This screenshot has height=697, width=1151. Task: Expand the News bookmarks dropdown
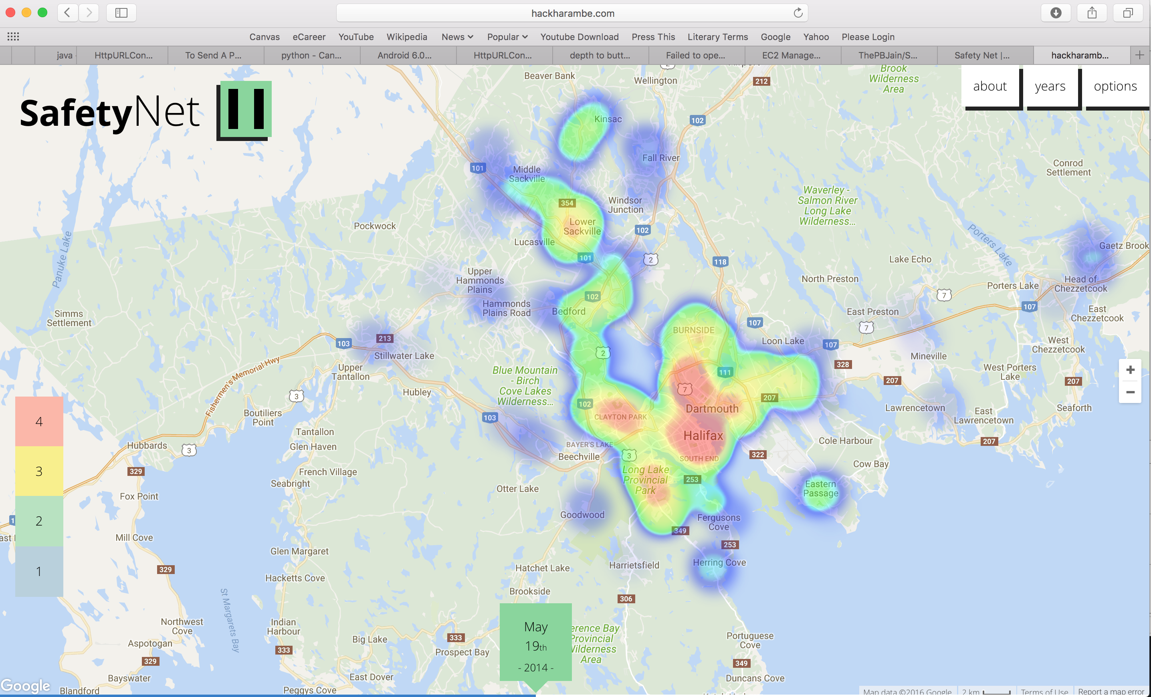click(x=457, y=37)
